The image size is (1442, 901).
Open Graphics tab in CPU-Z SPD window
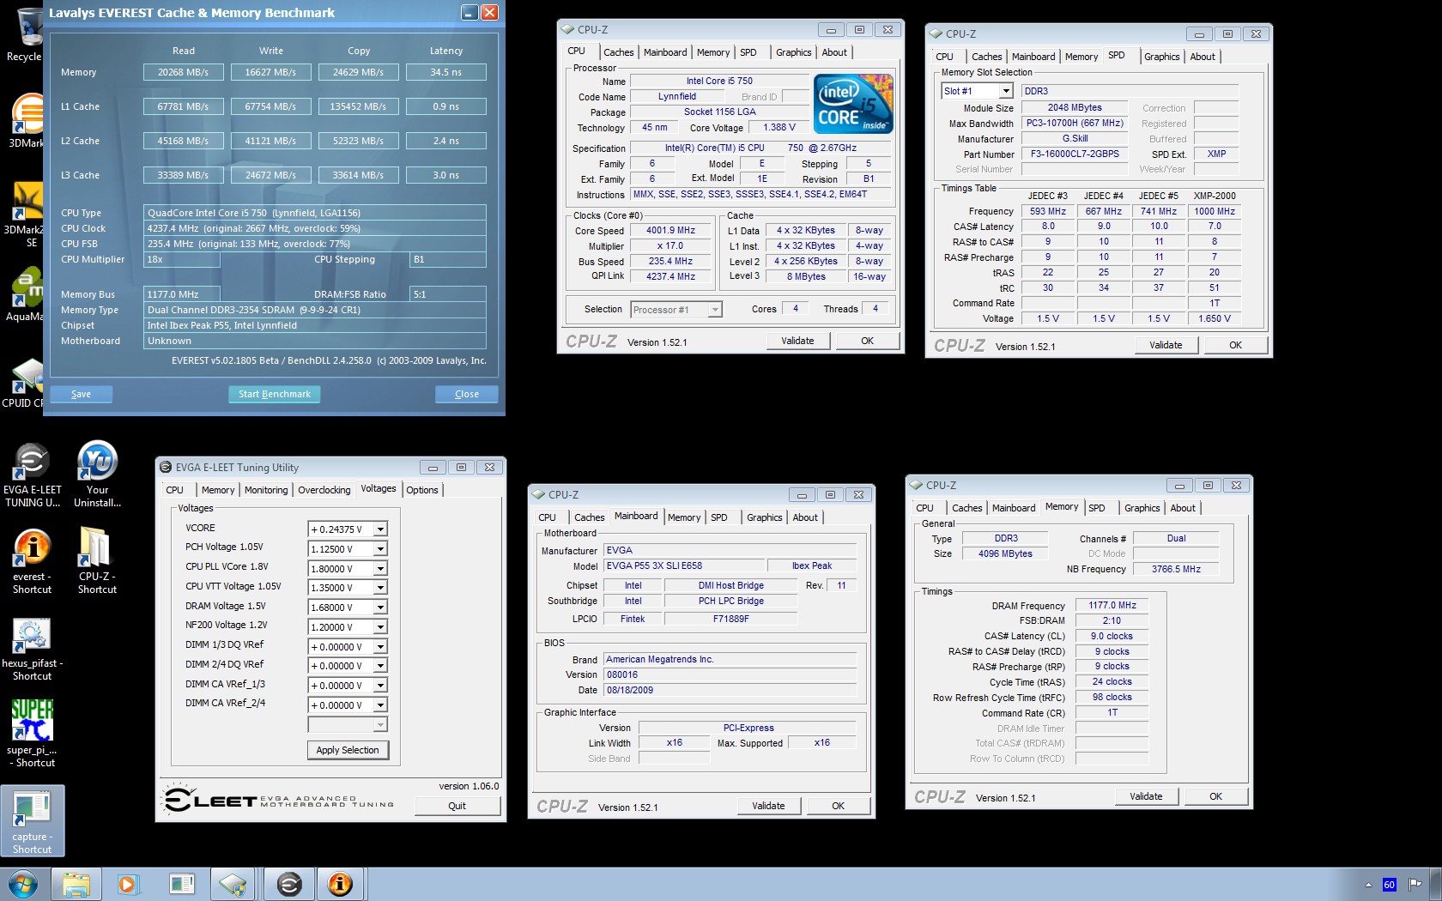click(1162, 57)
